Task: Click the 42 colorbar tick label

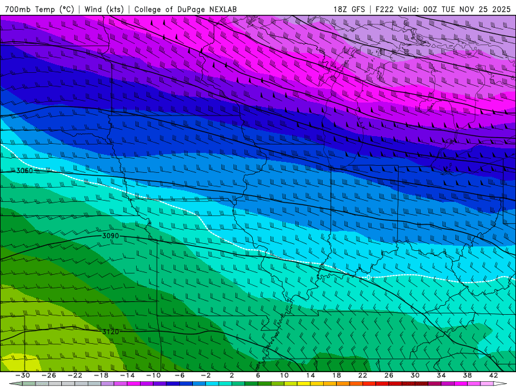Action: 493,375
